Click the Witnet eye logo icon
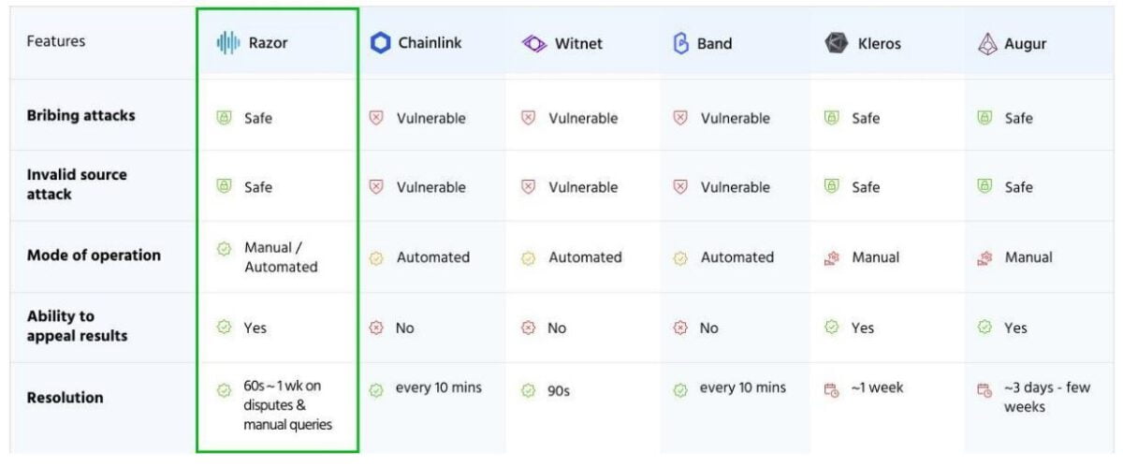Screen dimensions: 1123x467 534,43
